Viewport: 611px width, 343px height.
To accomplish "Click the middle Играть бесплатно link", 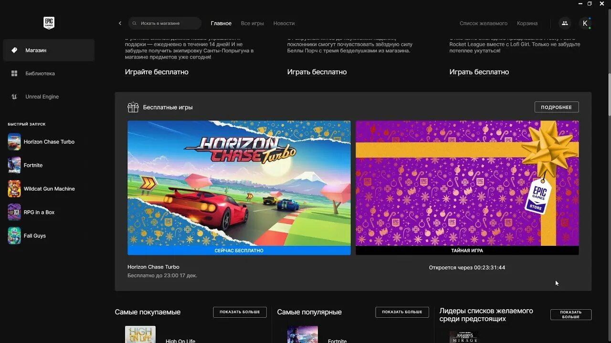I will coord(317,72).
